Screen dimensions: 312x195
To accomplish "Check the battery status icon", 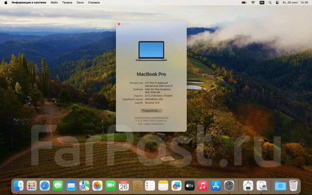I will click(244, 2).
